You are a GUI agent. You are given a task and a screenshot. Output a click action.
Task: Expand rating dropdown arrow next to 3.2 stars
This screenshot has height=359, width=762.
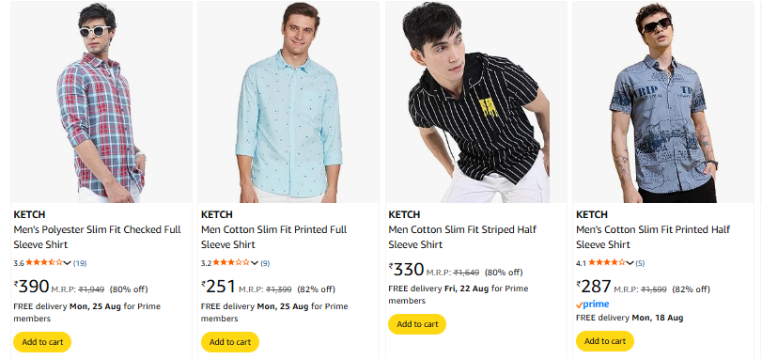pos(255,263)
